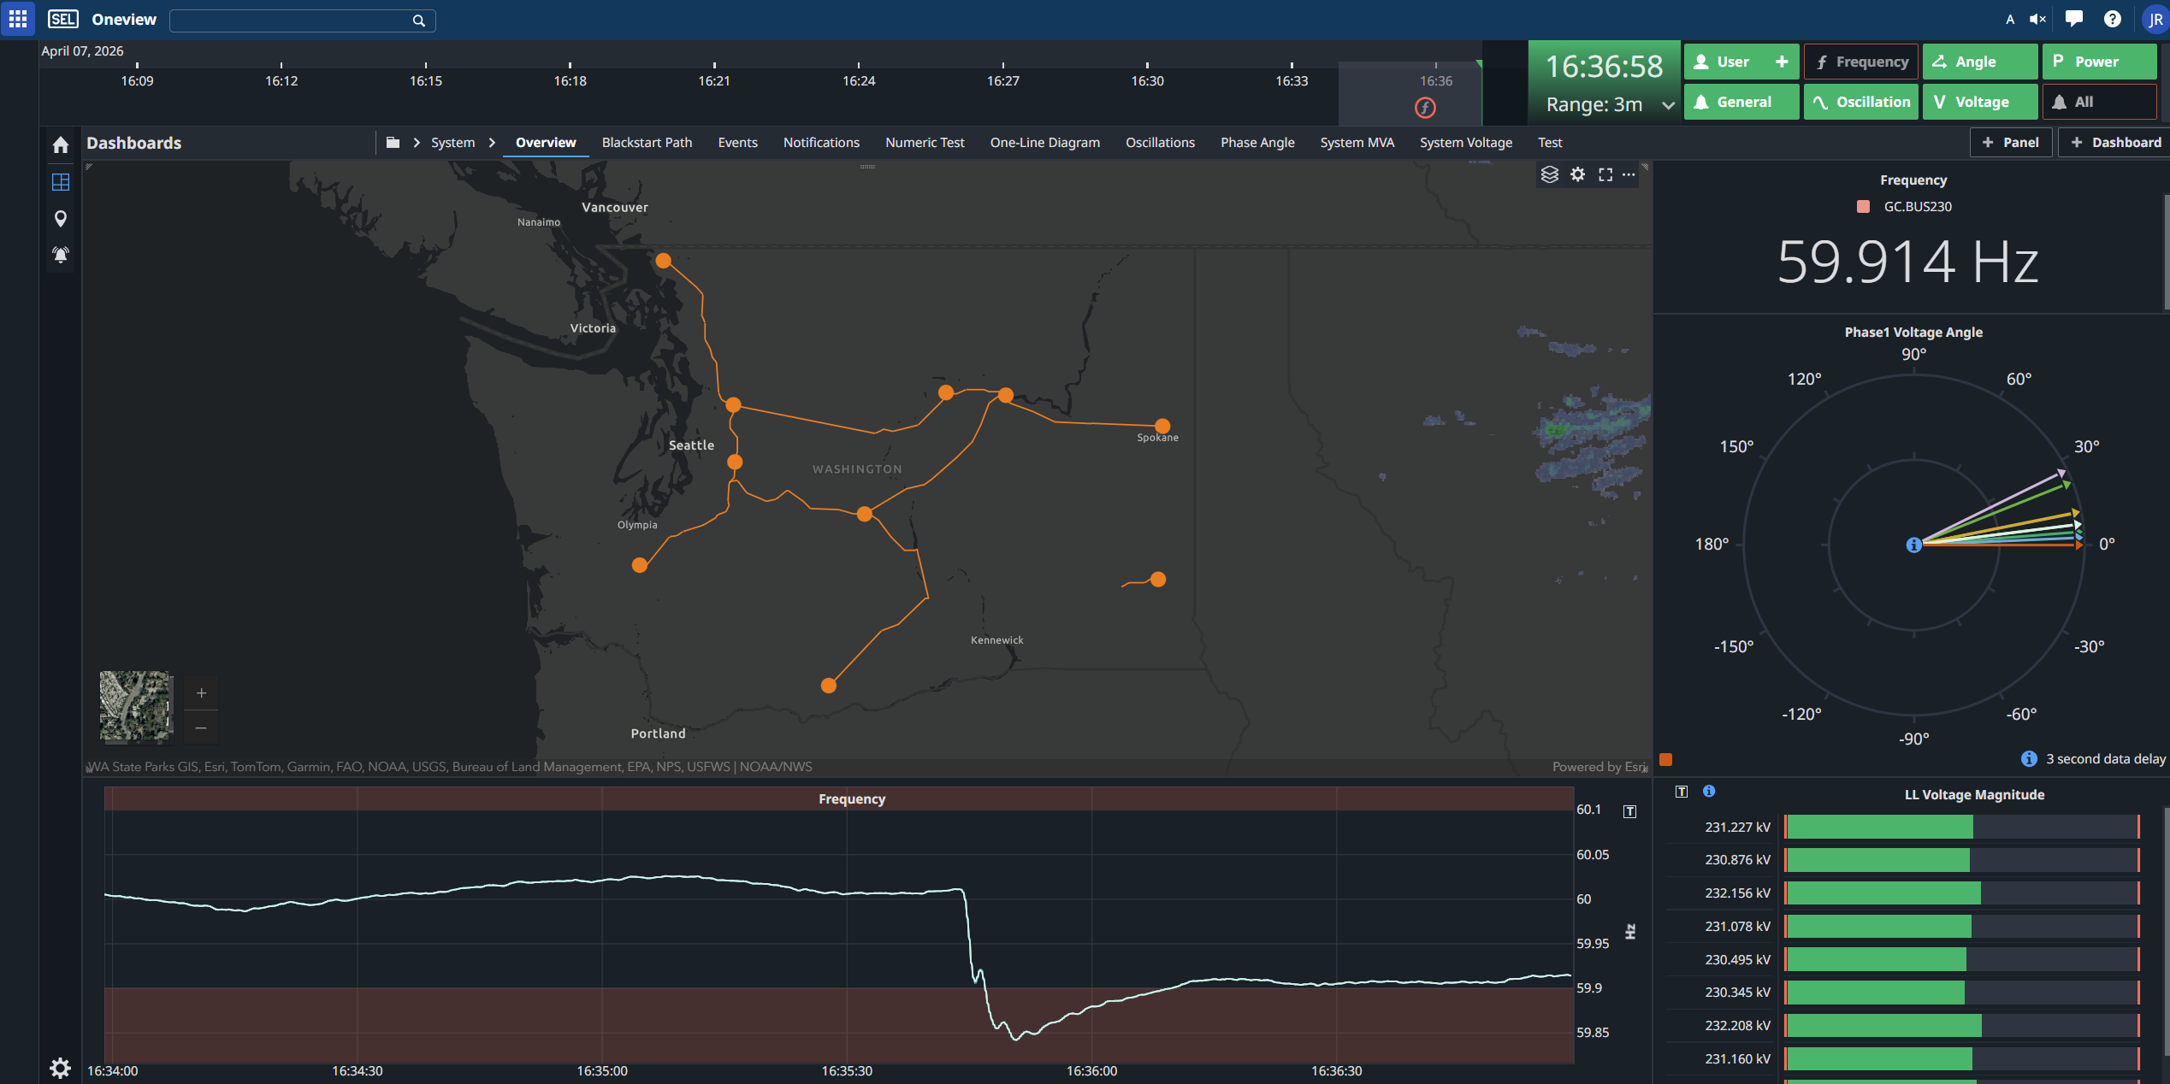Open the Events tab
This screenshot has width=2170, height=1084.
(x=737, y=143)
